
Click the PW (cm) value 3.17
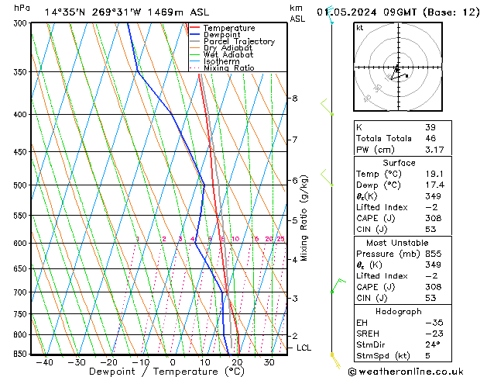point(434,150)
